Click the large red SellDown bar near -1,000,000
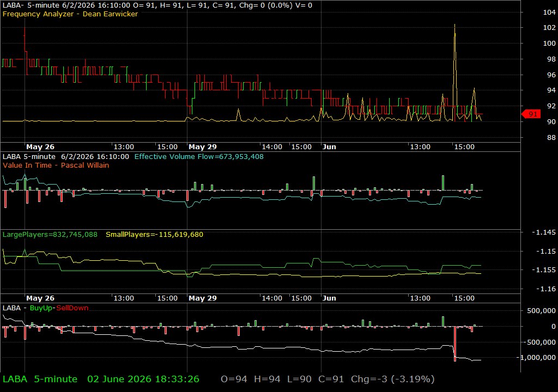 [x=455, y=344]
